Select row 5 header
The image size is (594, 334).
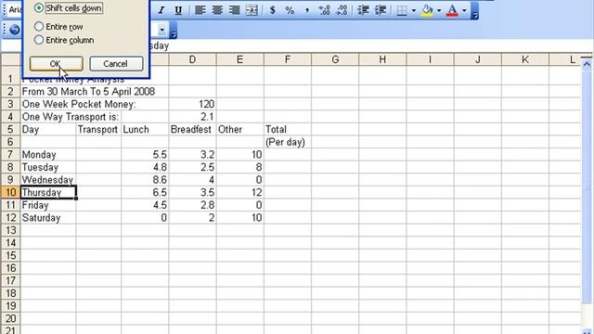[10, 130]
